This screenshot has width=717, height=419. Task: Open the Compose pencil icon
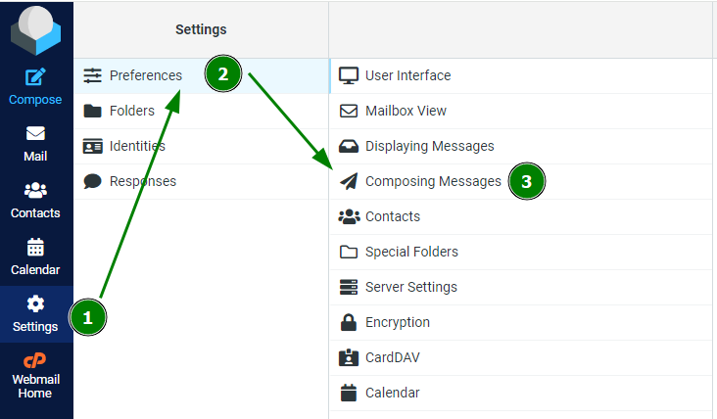pyautogui.click(x=35, y=76)
